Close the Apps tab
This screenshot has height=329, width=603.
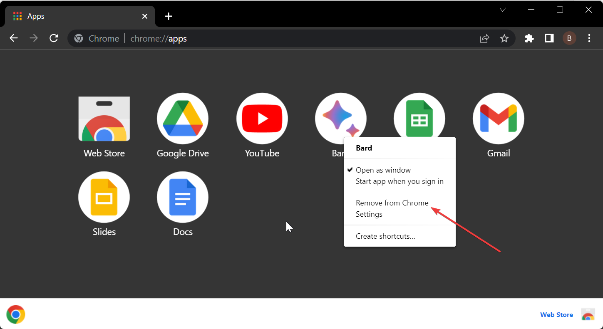coord(145,16)
